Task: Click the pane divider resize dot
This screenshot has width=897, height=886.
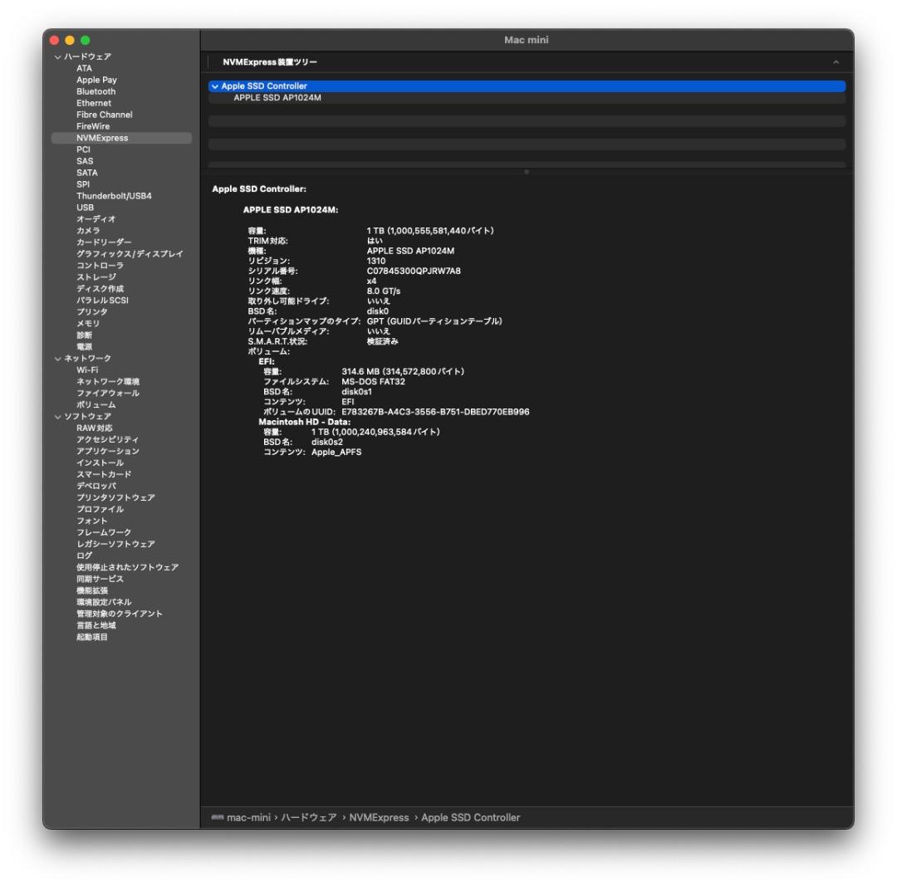Action: click(x=527, y=173)
